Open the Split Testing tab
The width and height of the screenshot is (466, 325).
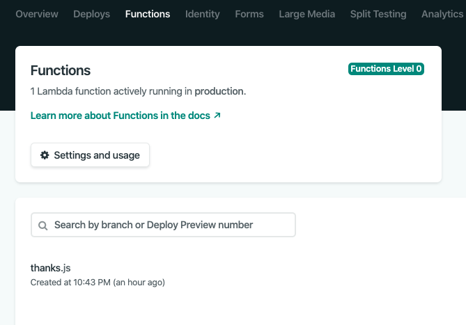(x=378, y=14)
